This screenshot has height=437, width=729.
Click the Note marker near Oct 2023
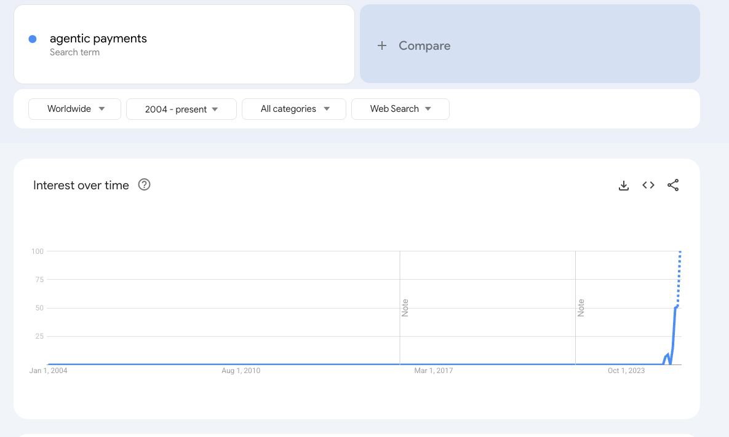tap(581, 308)
